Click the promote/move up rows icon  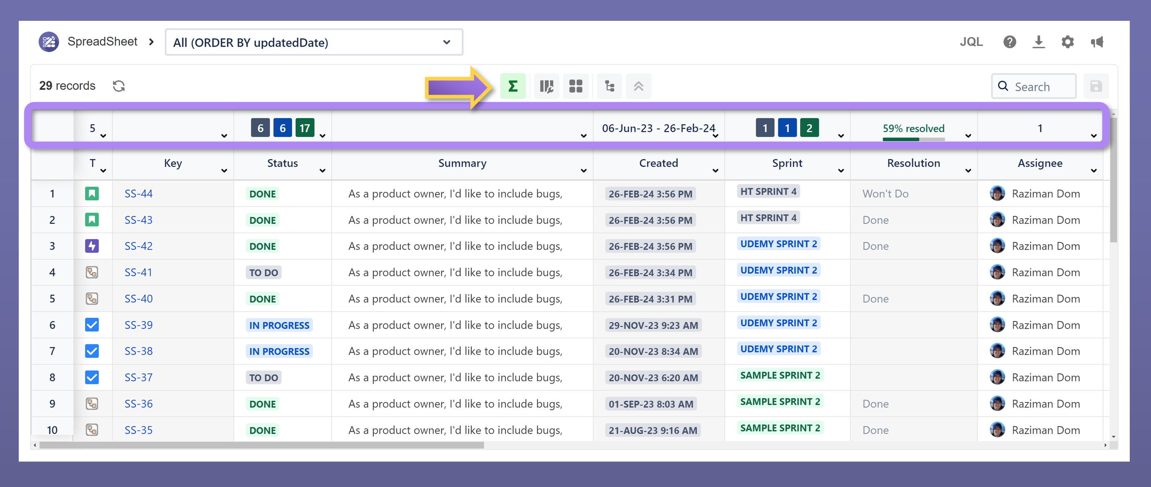click(x=637, y=86)
